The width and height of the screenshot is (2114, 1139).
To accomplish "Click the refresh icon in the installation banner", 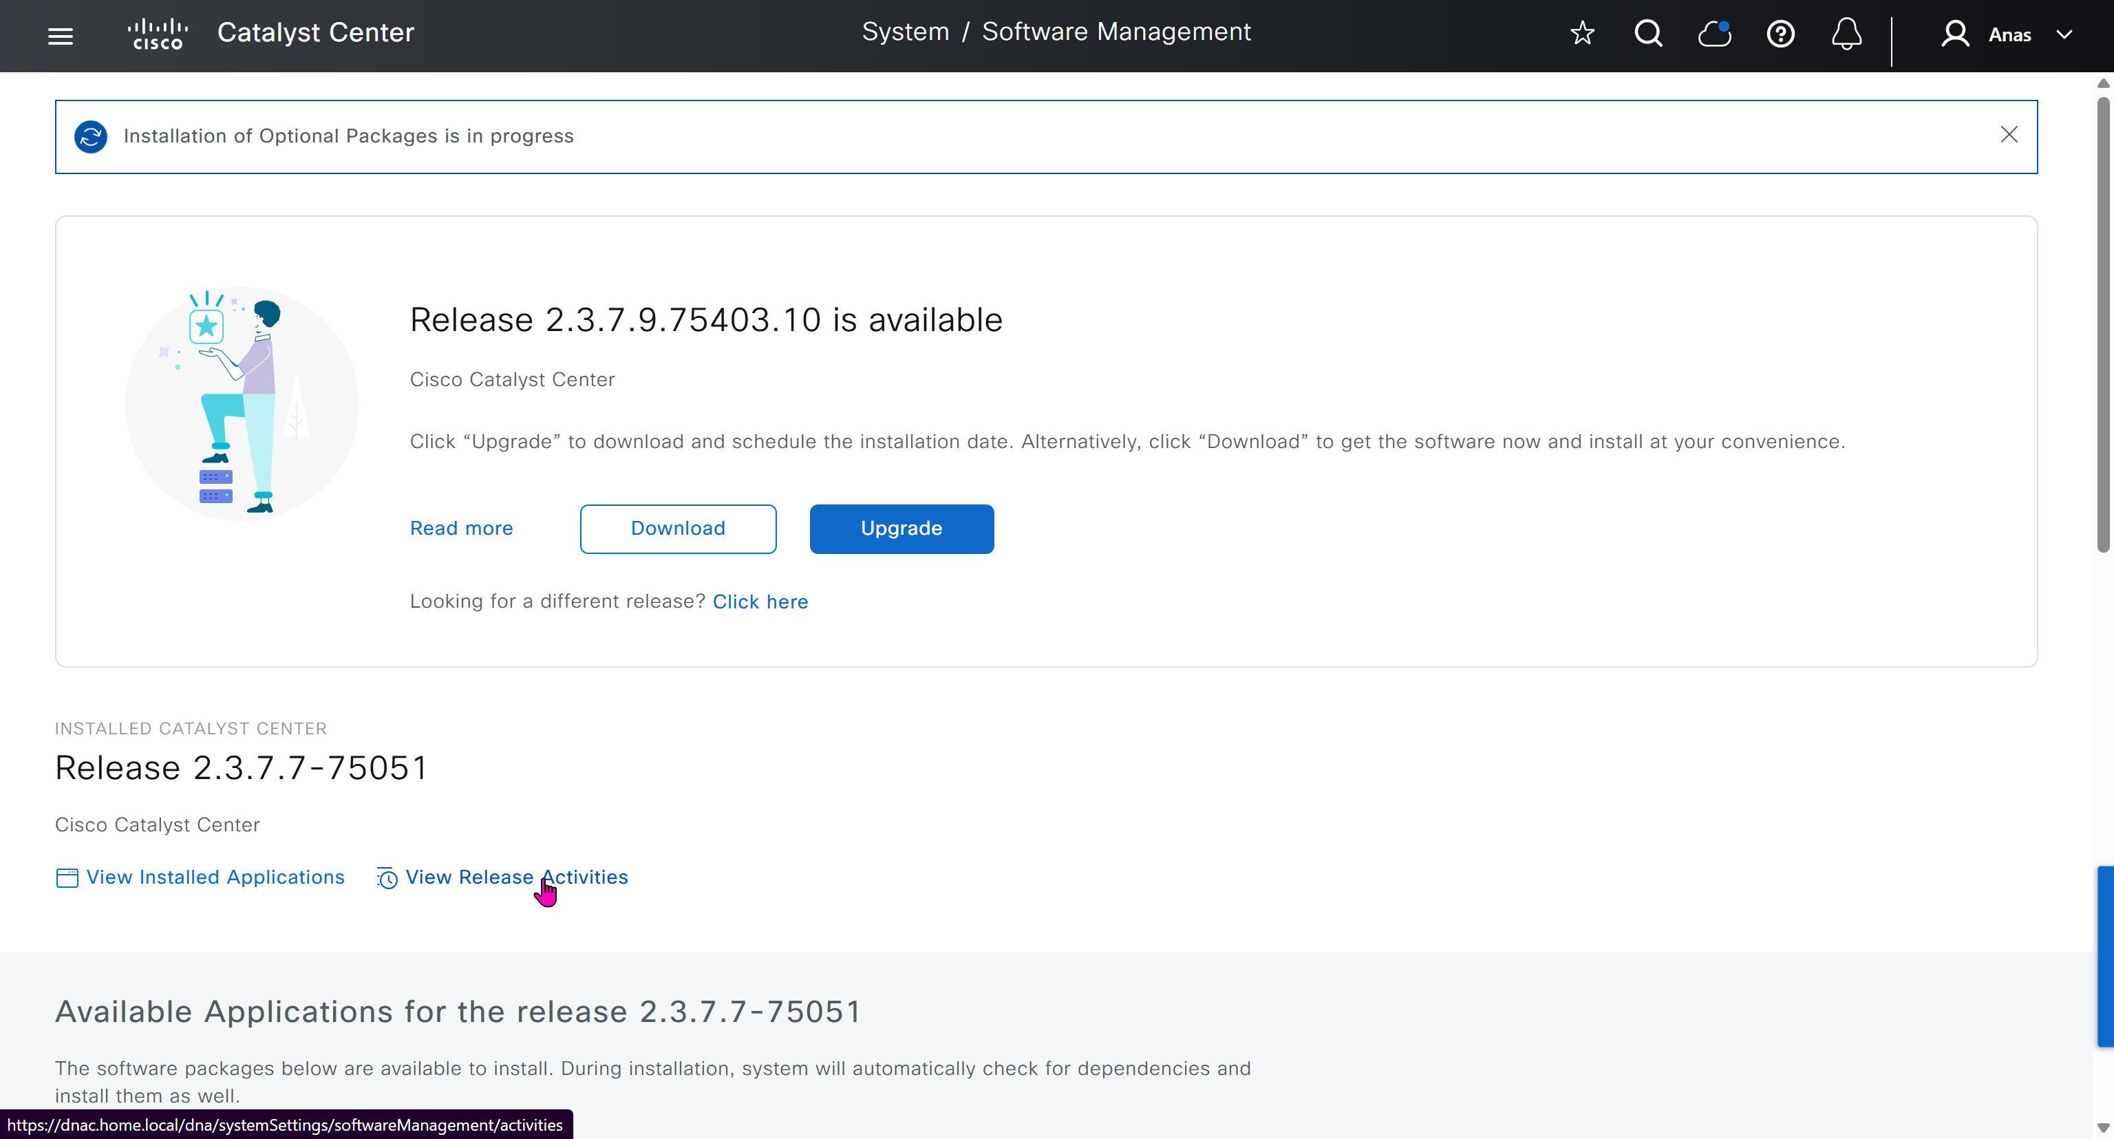I will click(x=90, y=136).
